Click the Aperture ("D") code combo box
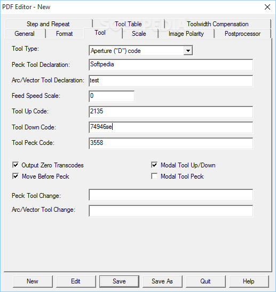Image resolution: width=276 pixels, height=292 pixels. pos(141,50)
